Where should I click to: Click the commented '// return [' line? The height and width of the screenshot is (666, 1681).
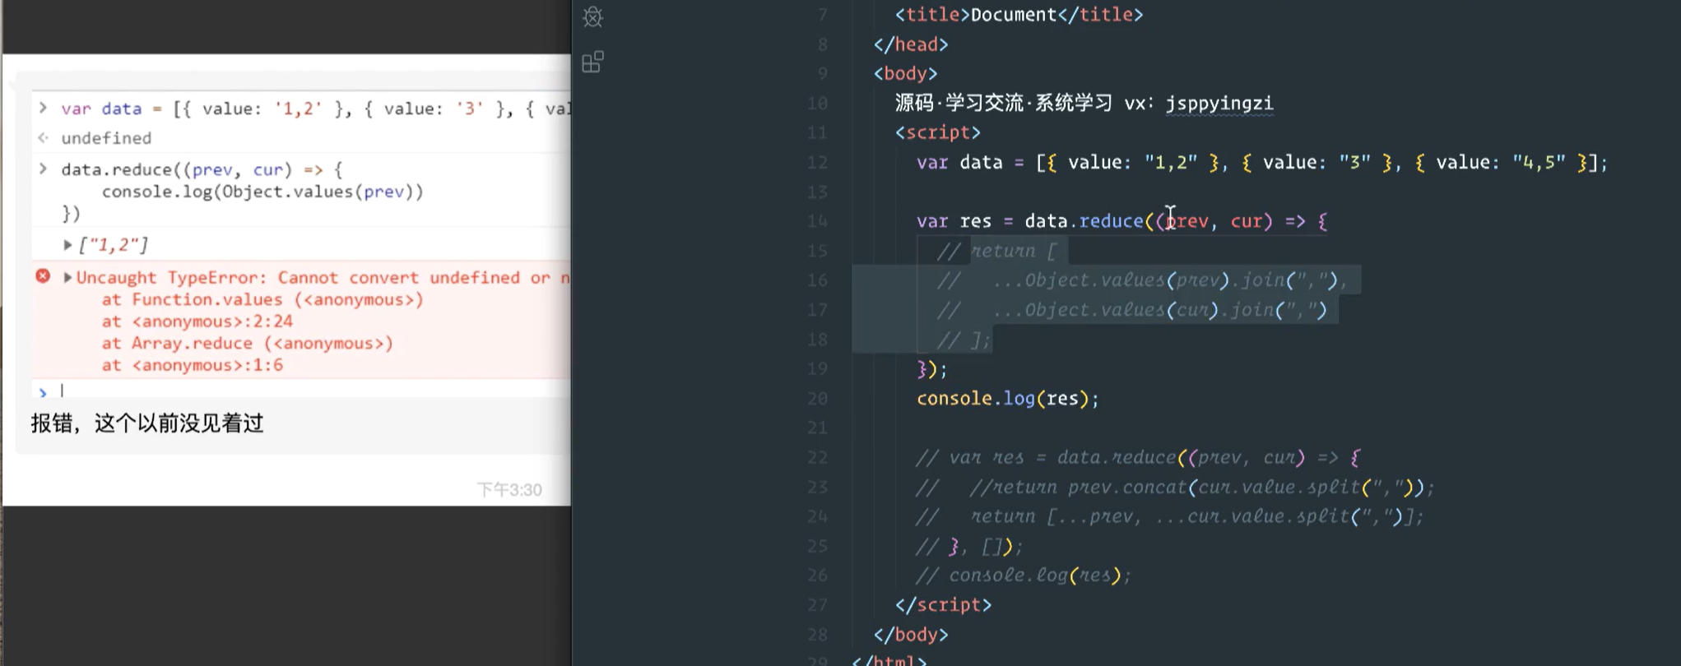[x=996, y=251]
